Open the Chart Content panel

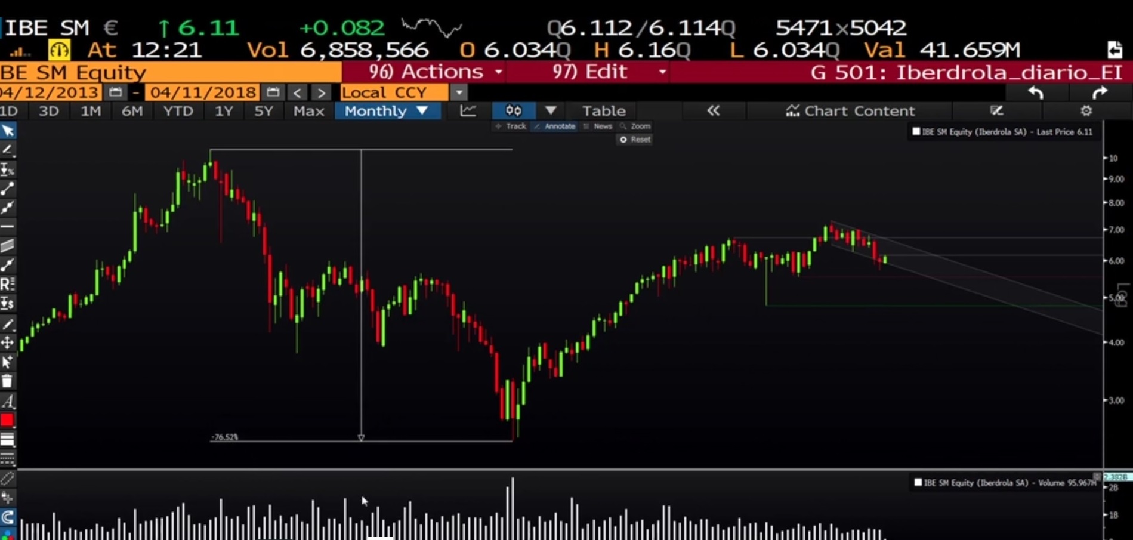click(x=850, y=111)
